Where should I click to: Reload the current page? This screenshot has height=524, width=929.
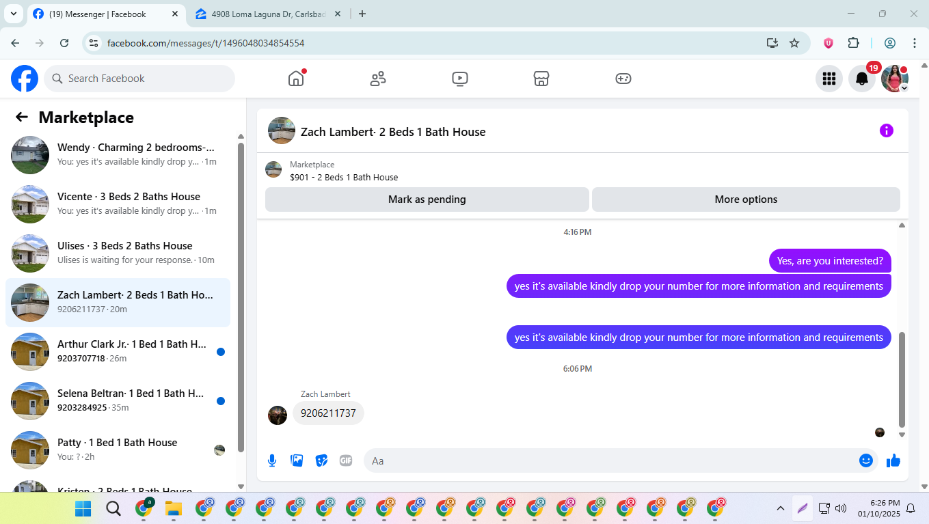64,43
